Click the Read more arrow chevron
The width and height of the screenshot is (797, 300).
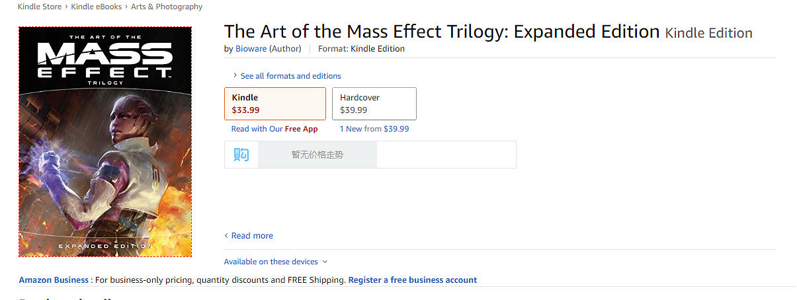pyautogui.click(x=226, y=236)
